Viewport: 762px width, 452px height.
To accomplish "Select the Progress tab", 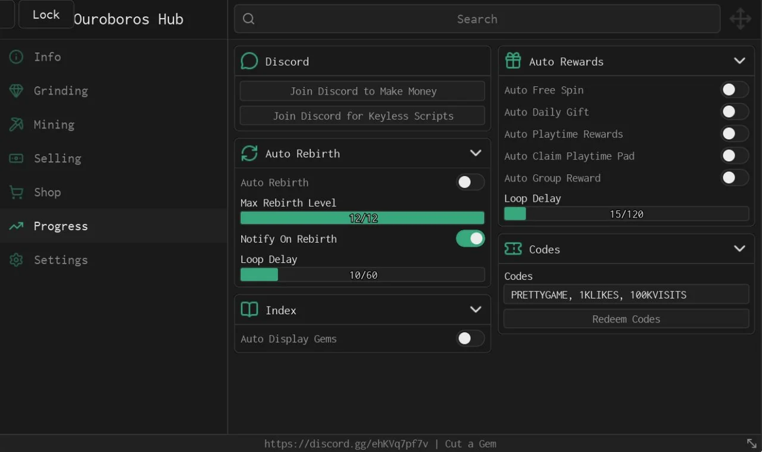I will (x=113, y=227).
